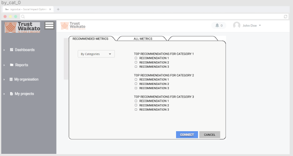Check Recommendation 2 under Category 1
The width and height of the screenshot is (293, 156).
(136, 62)
